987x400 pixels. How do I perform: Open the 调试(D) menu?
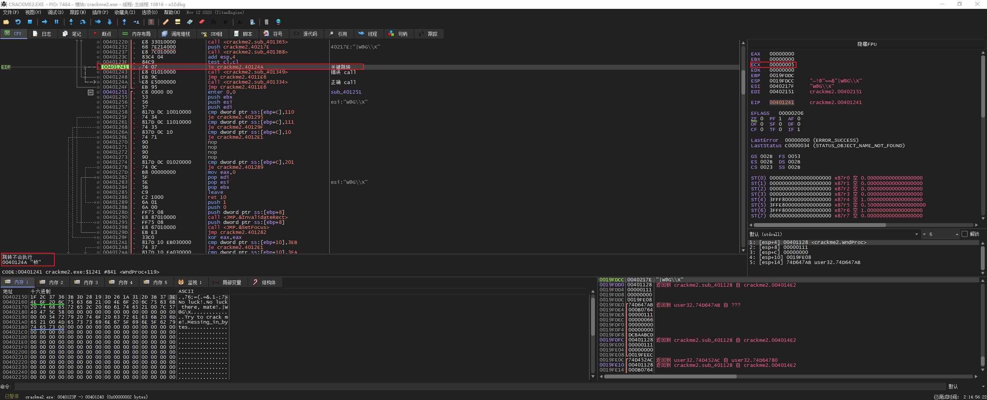(55, 12)
